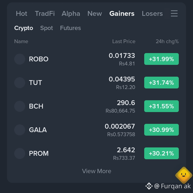193x193 pixels.
Task: Open the GALA row price 0.002067
Action: (120, 127)
